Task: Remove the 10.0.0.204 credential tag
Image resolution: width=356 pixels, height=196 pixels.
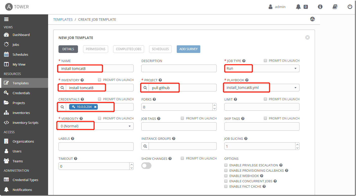Action: (95, 107)
